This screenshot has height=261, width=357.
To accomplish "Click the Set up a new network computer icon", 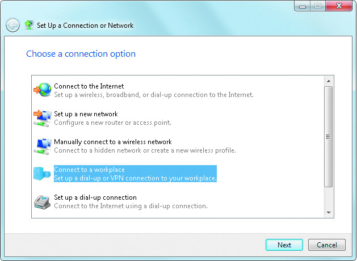I will coord(43,118).
